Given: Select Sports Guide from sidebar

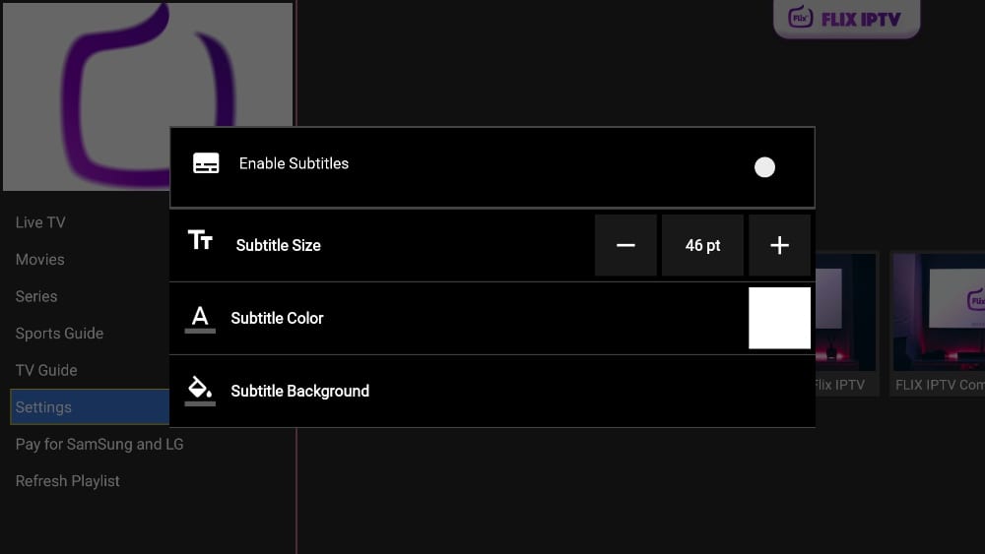Looking at the screenshot, I should click(x=59, y=334).
